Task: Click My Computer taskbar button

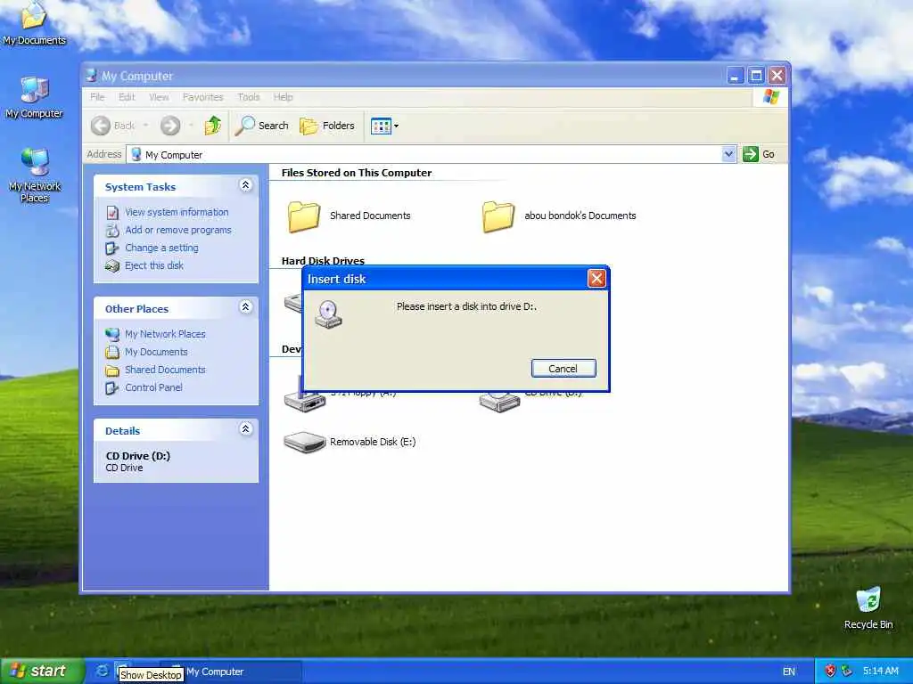Action: click(x=231, y=672)
